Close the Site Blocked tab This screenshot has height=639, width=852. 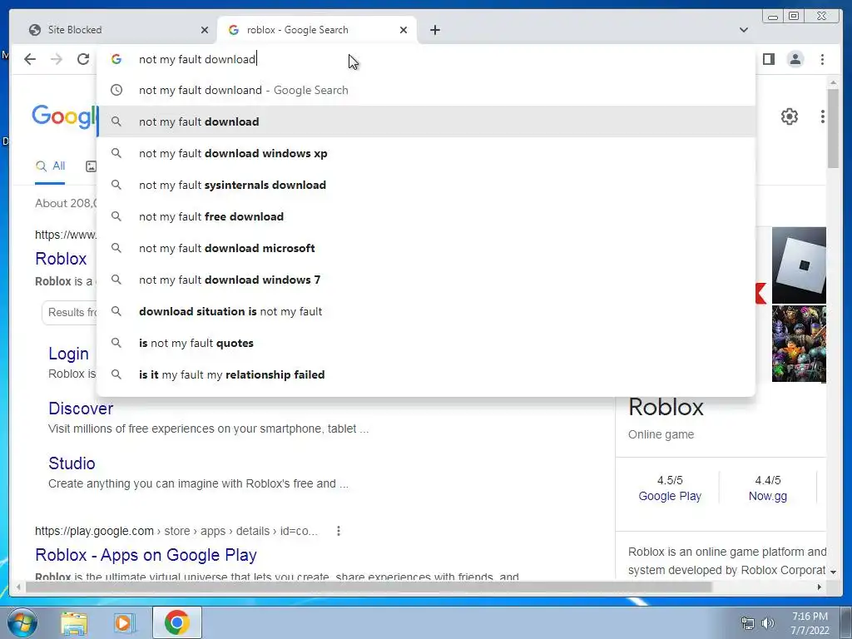point(205,30)
